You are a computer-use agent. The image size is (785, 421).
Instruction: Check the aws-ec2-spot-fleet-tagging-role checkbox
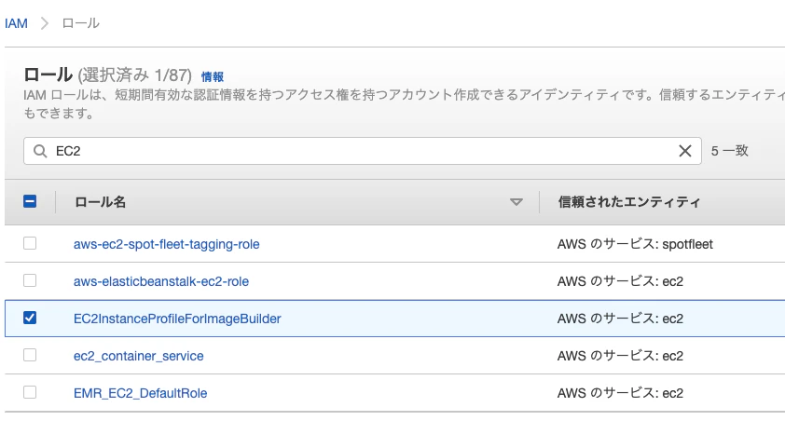click(30, 243)
